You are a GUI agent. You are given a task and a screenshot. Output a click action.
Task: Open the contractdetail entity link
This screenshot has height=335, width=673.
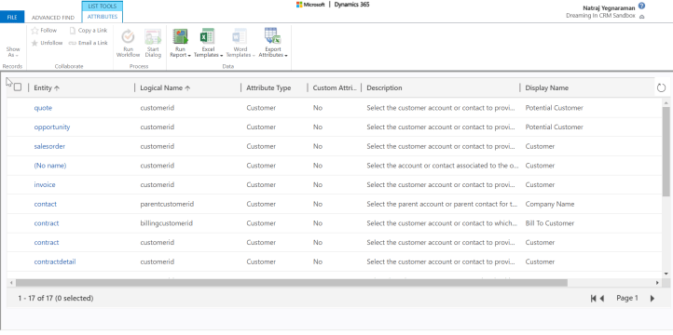[x=55, y=261]
